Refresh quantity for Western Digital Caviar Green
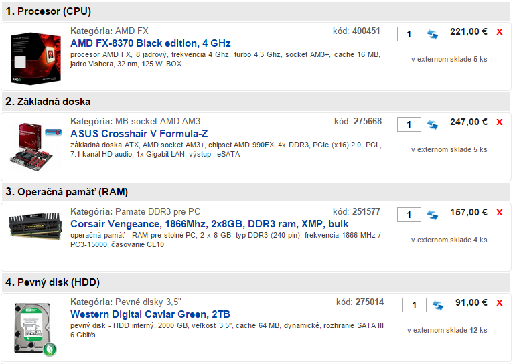Screen dimensions: 515x364 tap(438, 306)
